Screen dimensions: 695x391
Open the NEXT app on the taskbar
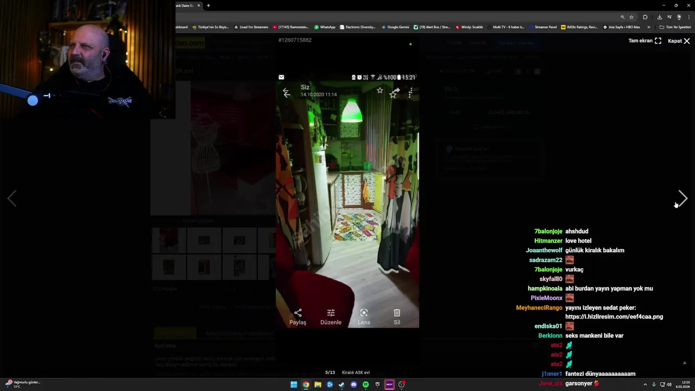(x=389, y=384)
